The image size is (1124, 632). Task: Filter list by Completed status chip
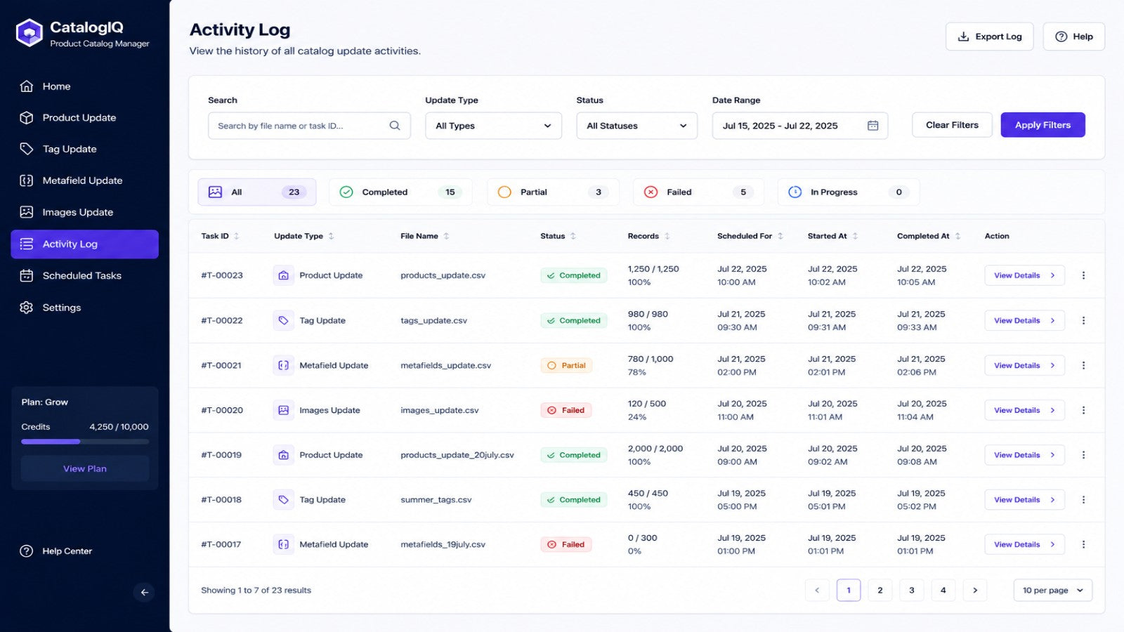(400, 192)
